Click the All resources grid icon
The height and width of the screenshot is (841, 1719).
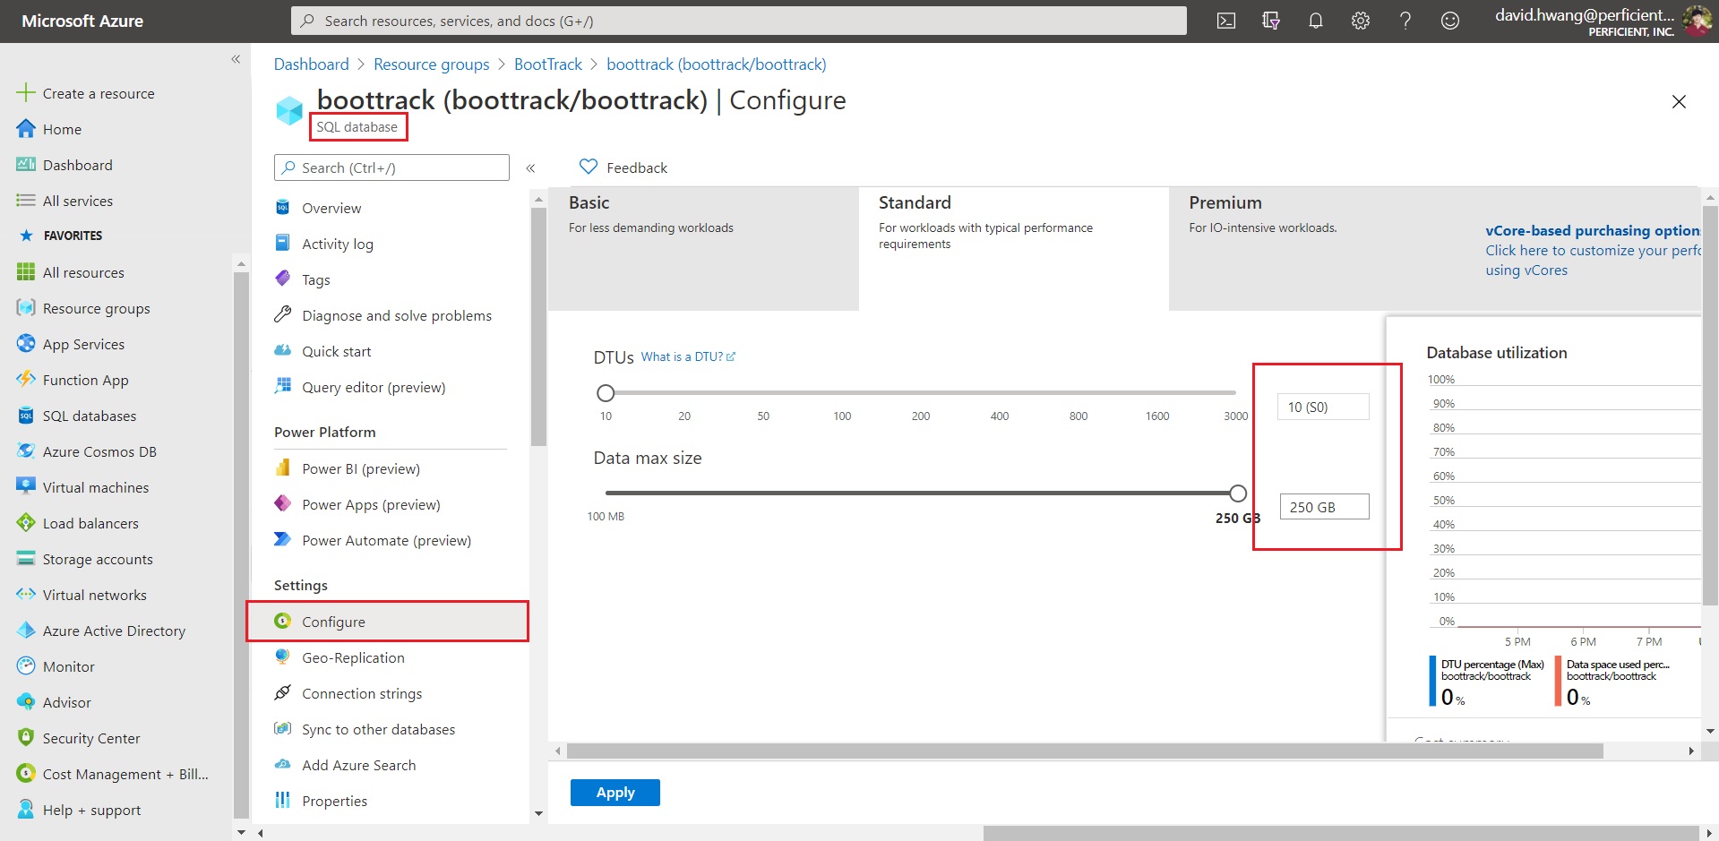[x=26, y=272]
